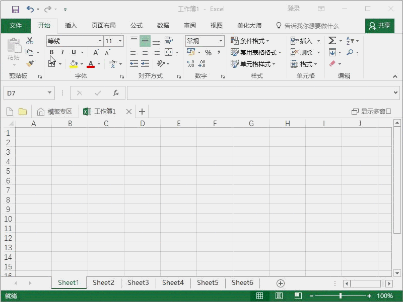
Task: Expand the Name Box dropdown for D7
Action: (49, 92)
